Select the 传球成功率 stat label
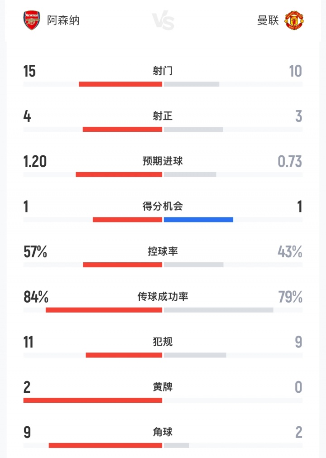The height and width of the screenshot is (458, 326). click(163, 297)
